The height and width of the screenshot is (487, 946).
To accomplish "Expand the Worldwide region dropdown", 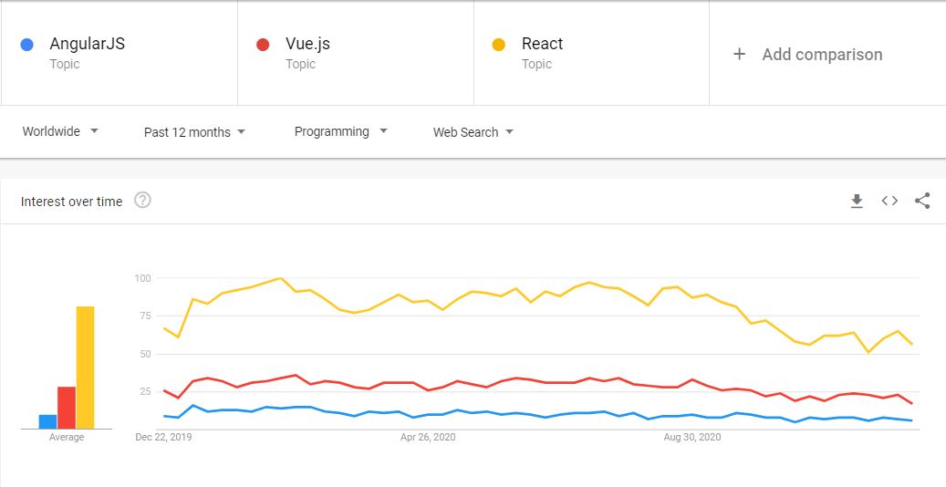I will click(x=60, y=131).
